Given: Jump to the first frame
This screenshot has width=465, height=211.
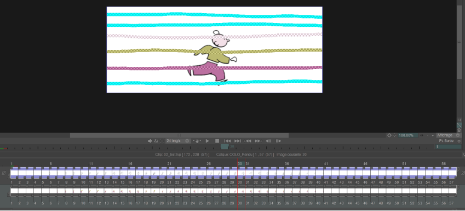Looking at the screenshot, I should [x=227, y=141].
